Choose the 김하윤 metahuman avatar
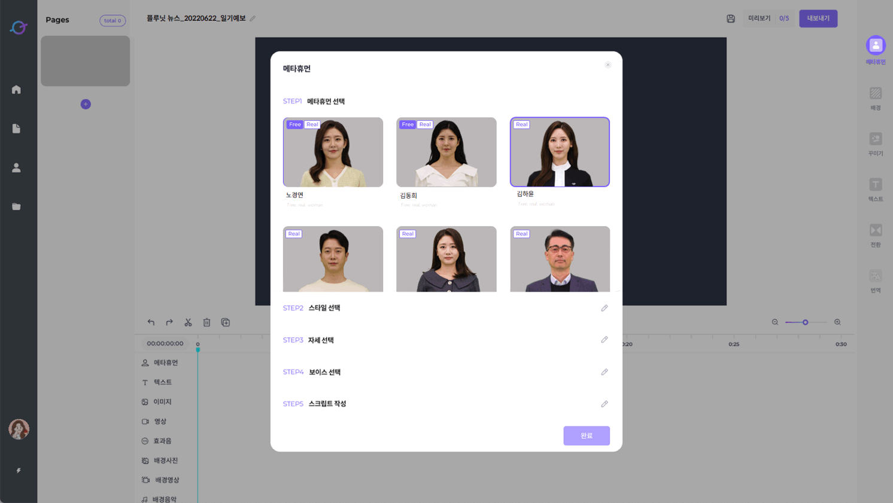The width and height of the screenshot is (893, 503). (560, 152)
